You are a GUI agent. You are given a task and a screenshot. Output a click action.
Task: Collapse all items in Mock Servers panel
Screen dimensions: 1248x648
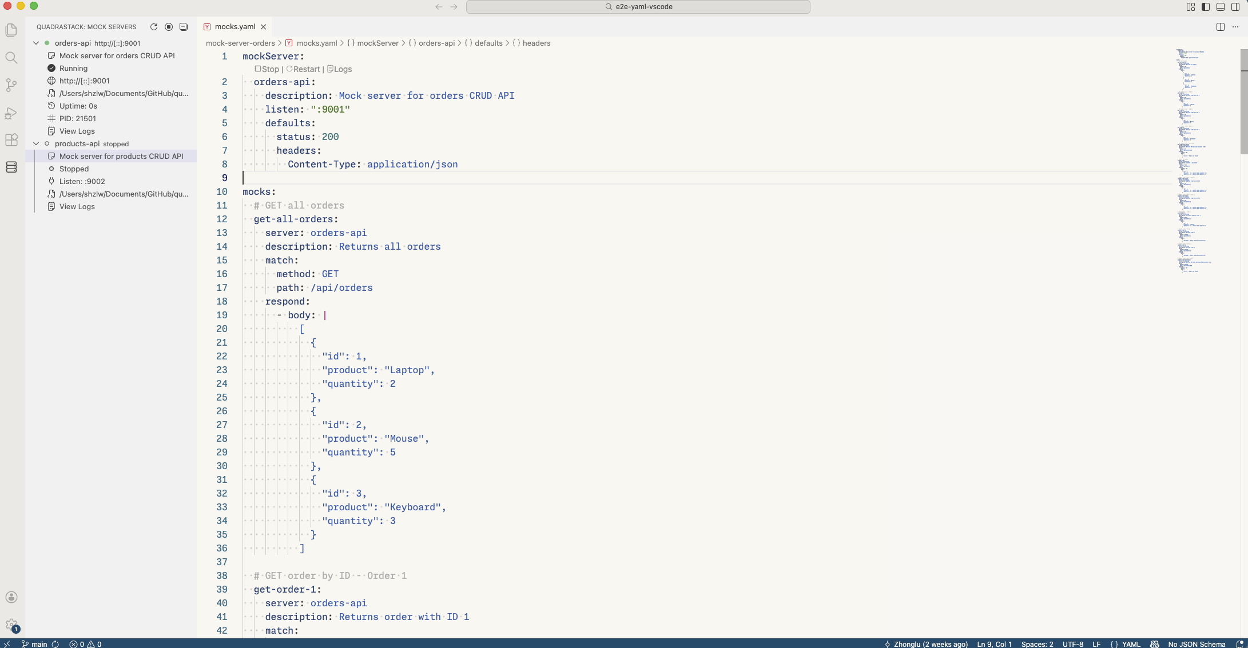(184, 27)
